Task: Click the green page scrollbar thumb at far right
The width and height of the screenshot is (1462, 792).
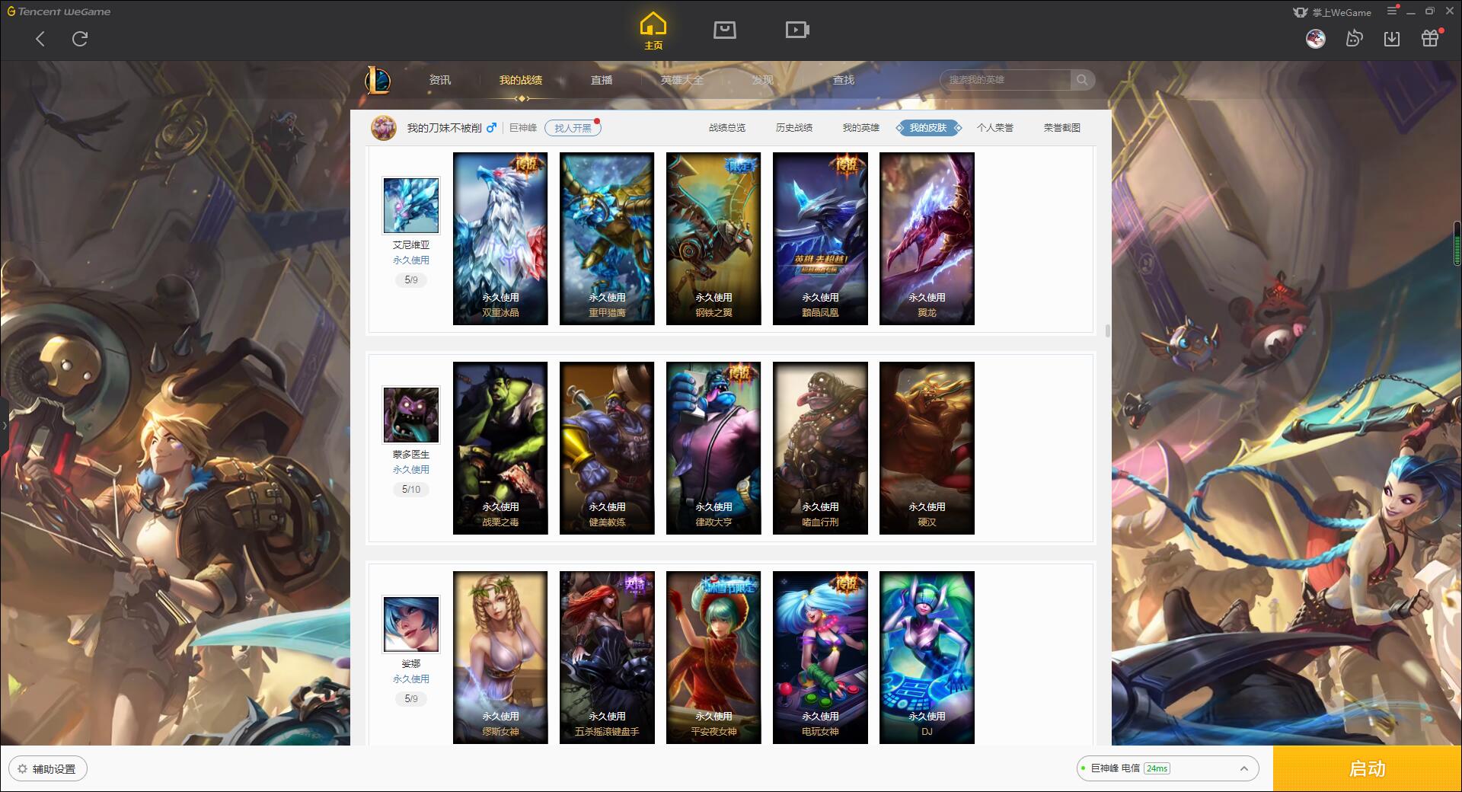Action: (x=1457, y=242)
